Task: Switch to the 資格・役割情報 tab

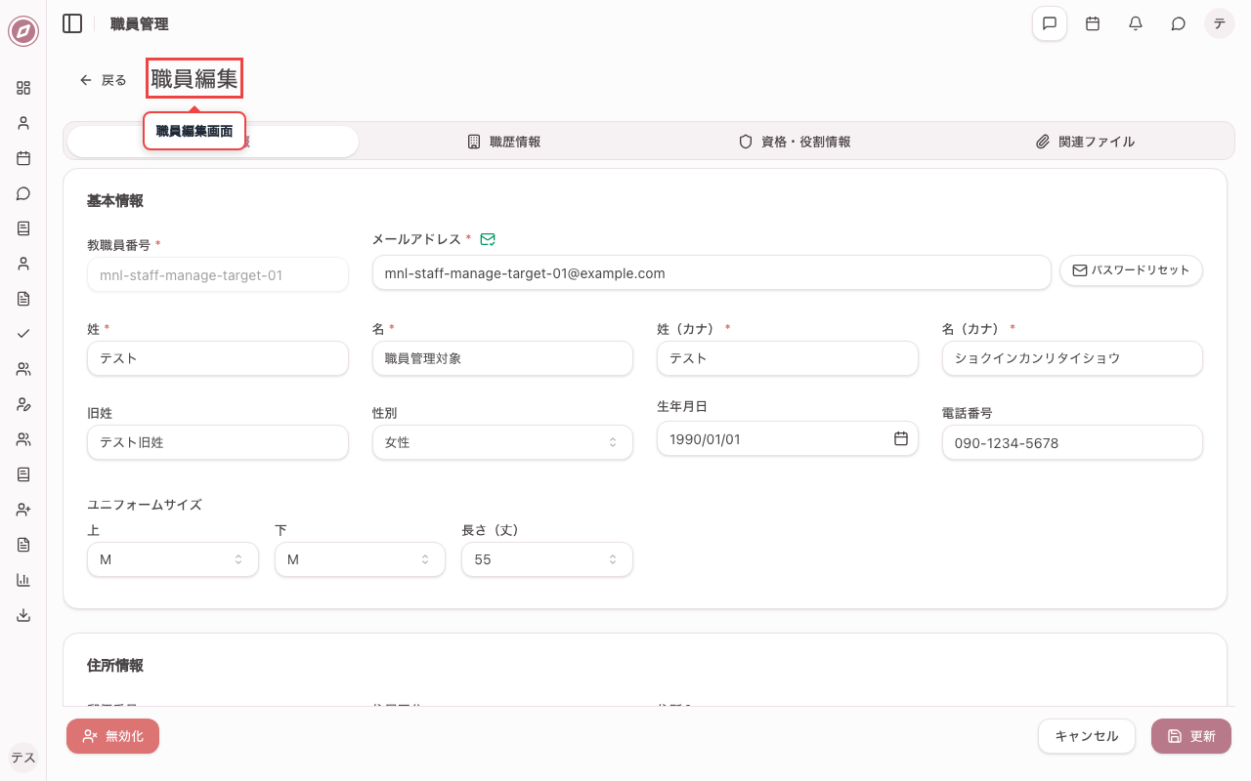Action: [x=795, y=142]
